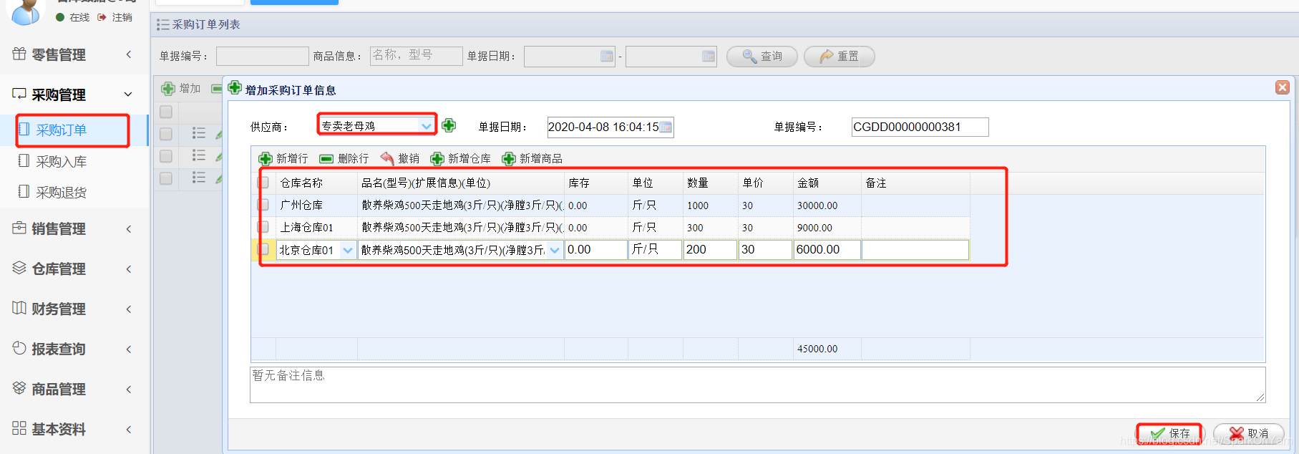Open calendar of end date filter
The image size is (1299, 454).
[709, 56]
